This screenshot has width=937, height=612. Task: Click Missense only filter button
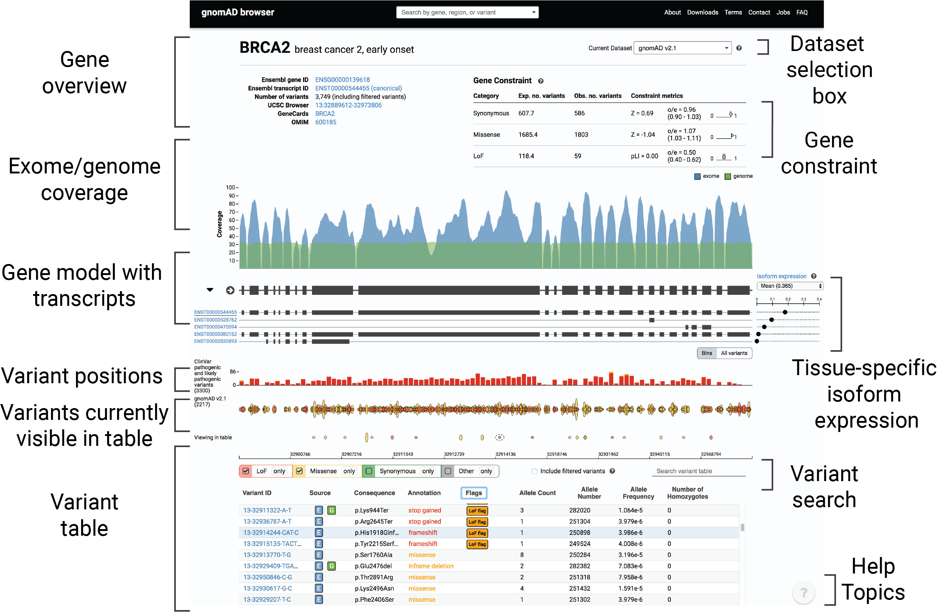point(349,471)
